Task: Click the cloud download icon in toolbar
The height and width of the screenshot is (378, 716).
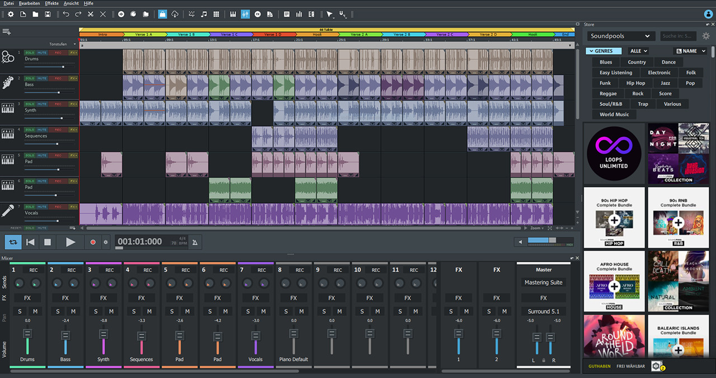Action: (175, 14)
